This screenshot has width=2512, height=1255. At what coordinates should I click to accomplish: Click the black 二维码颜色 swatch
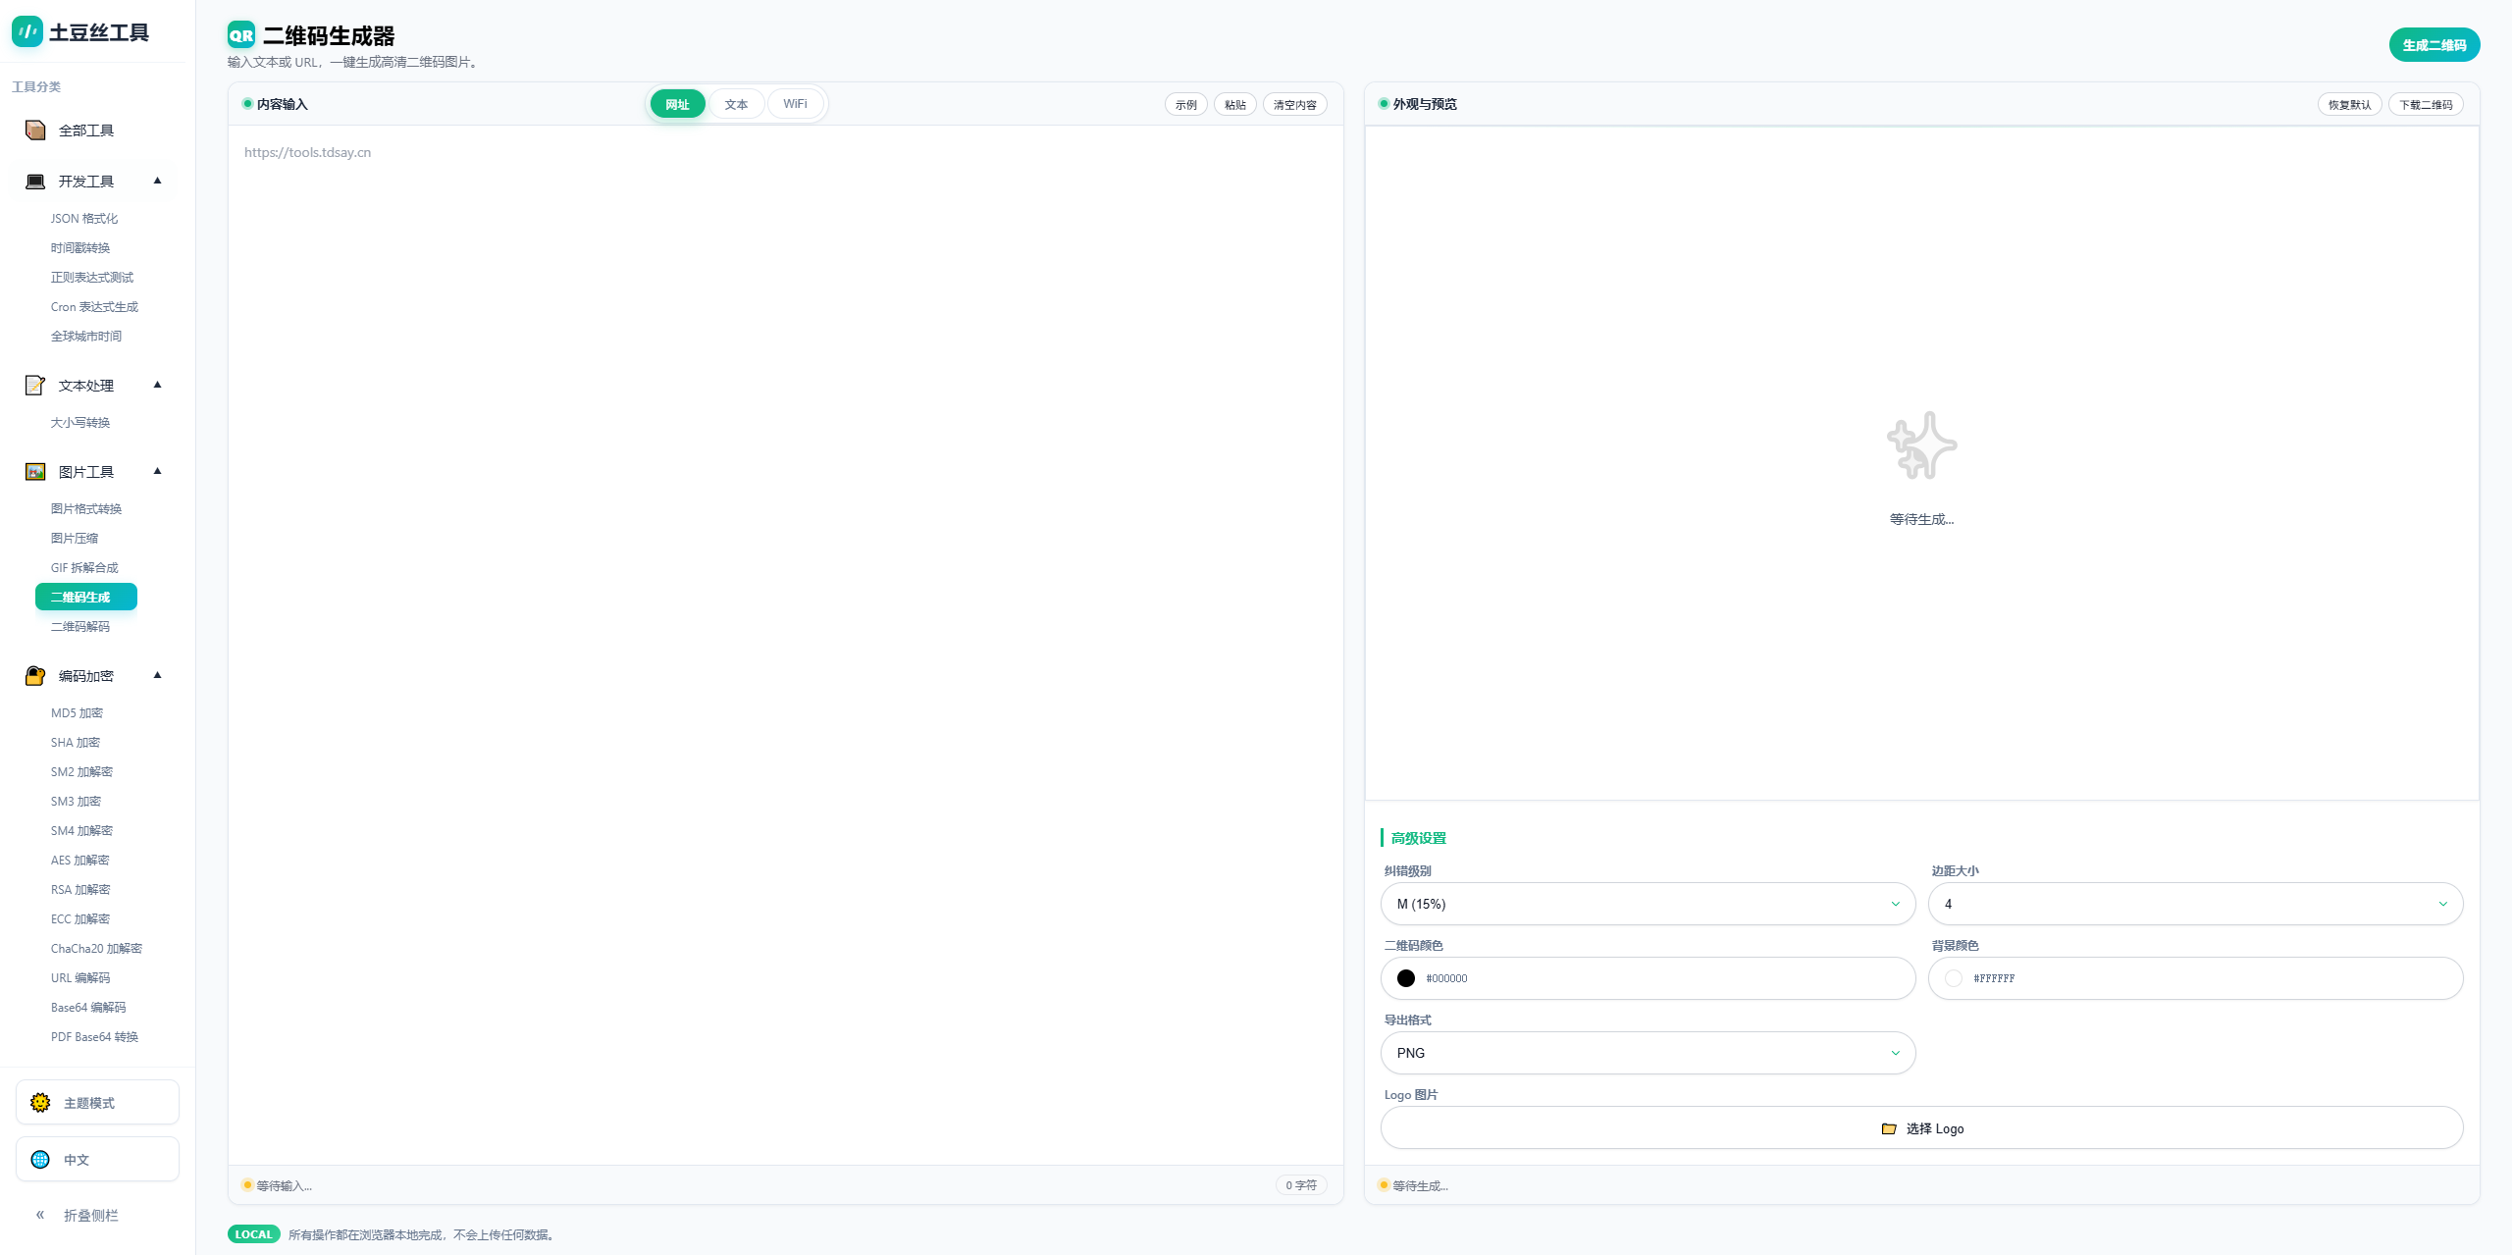pyautogui.click(x=1406, y=978)
